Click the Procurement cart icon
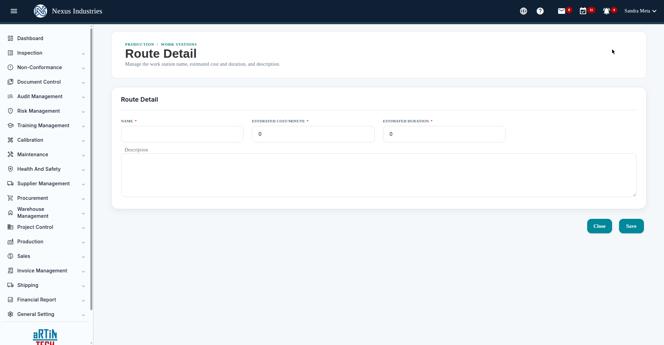Image resolution: width=664 pixels, height=345 pixels. pyautogui.click(x=10, y=198)
